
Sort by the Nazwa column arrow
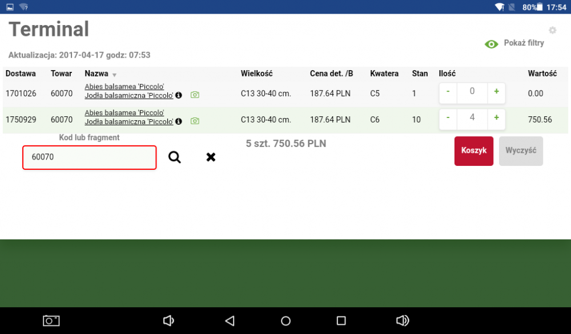point(114,75)
